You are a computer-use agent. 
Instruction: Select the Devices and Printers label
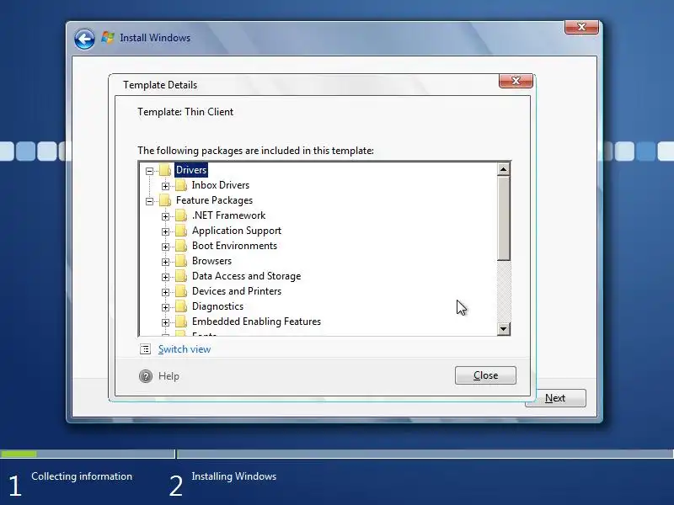(237, 291)
